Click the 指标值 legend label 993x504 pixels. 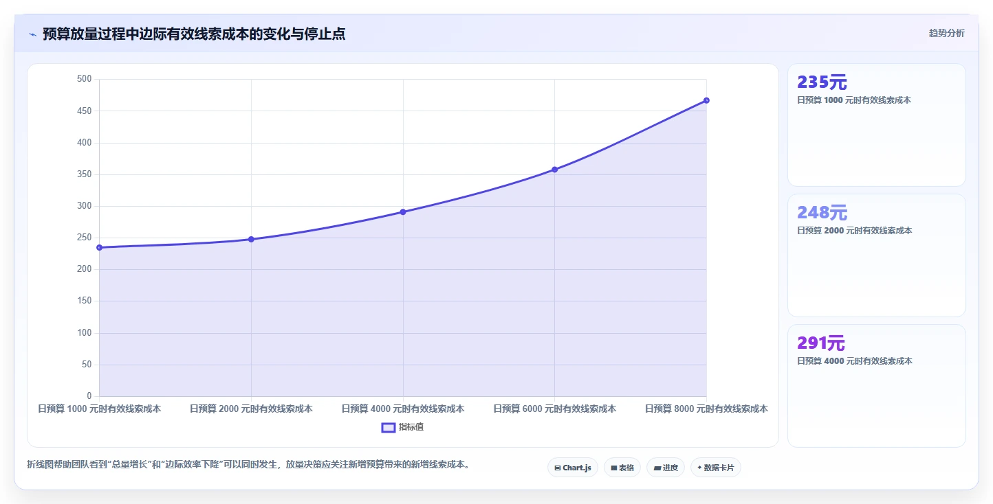tap(411, 427)
